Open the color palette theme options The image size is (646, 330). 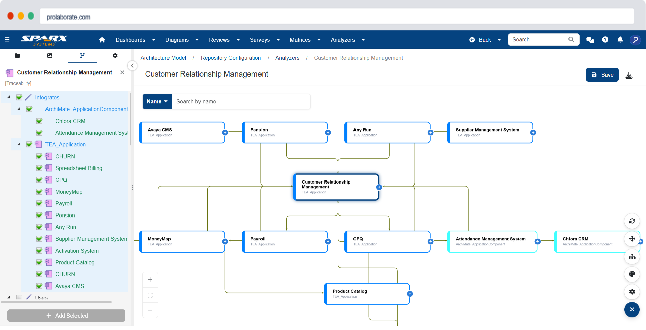point(632,274)
